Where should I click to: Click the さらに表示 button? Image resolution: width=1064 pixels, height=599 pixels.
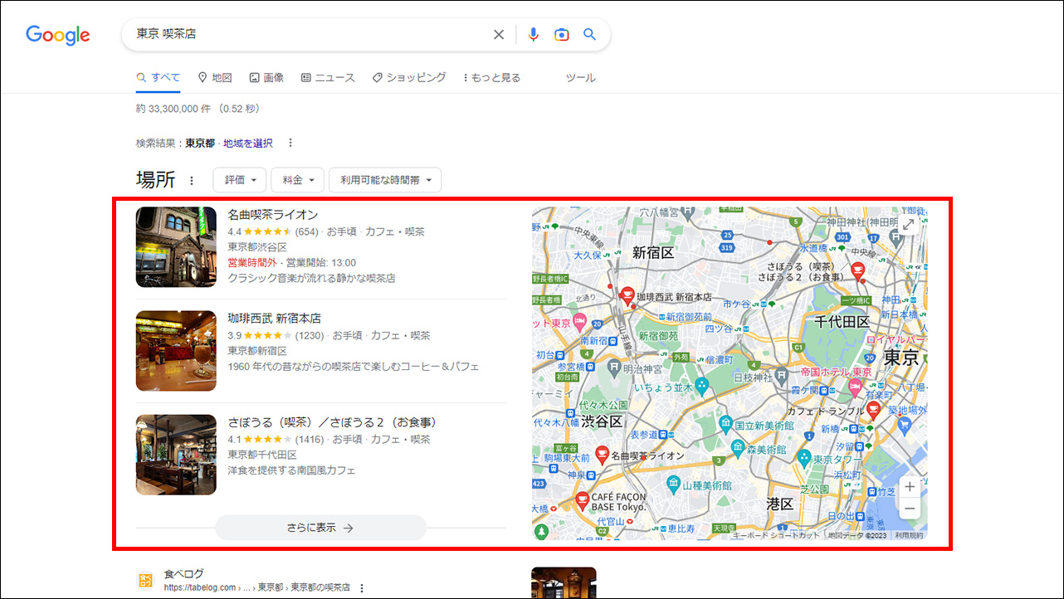click(320, 528)
